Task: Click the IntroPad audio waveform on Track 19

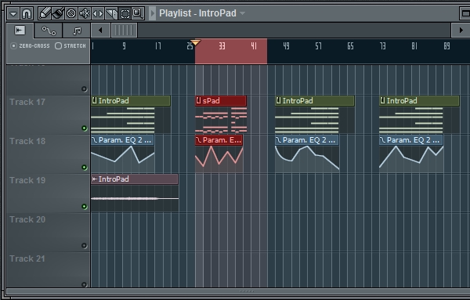Action: pyautogui.click(x=135, y=198)
